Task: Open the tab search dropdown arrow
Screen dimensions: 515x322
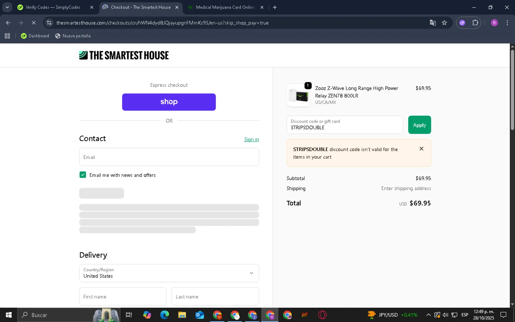Action: (x=7, y=7)
